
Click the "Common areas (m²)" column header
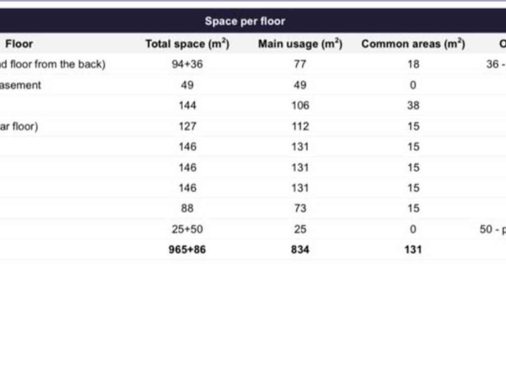coord(413,44)
